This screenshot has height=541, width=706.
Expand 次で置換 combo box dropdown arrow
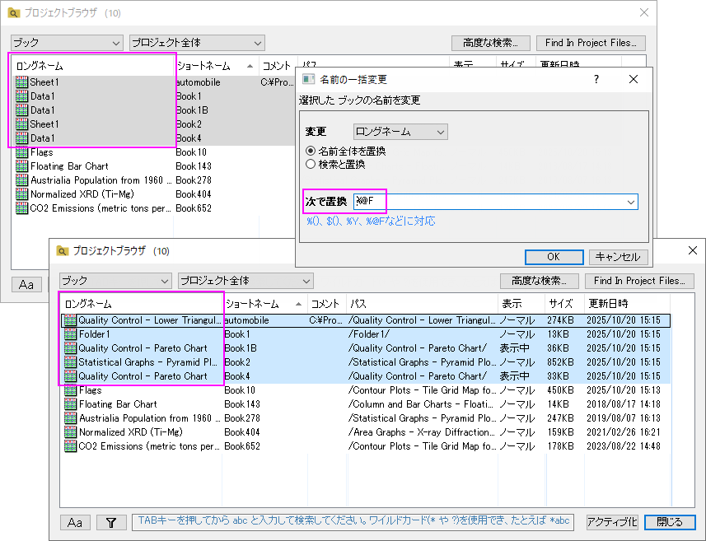[631, 202]
